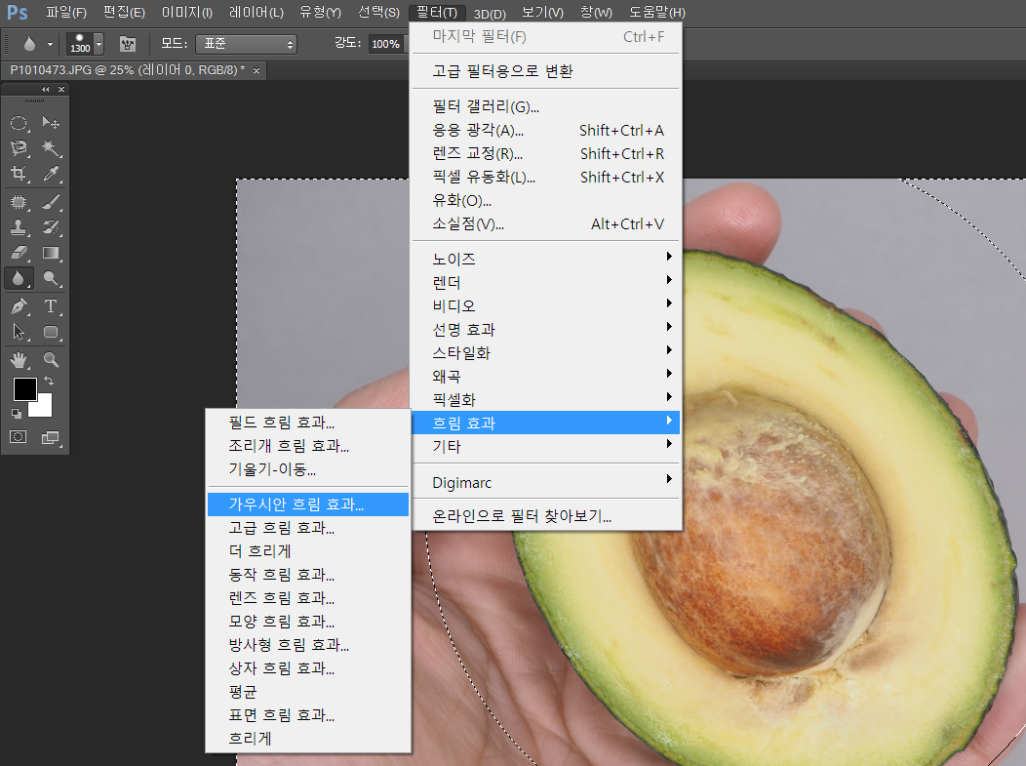Screen dimensions: 1026x766
Task: Open the 선택(S) menu
Action: [x=378, y=13]
